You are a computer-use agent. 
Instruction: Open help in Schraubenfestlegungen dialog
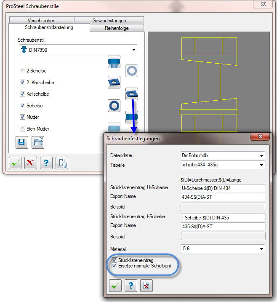[131, 286]
